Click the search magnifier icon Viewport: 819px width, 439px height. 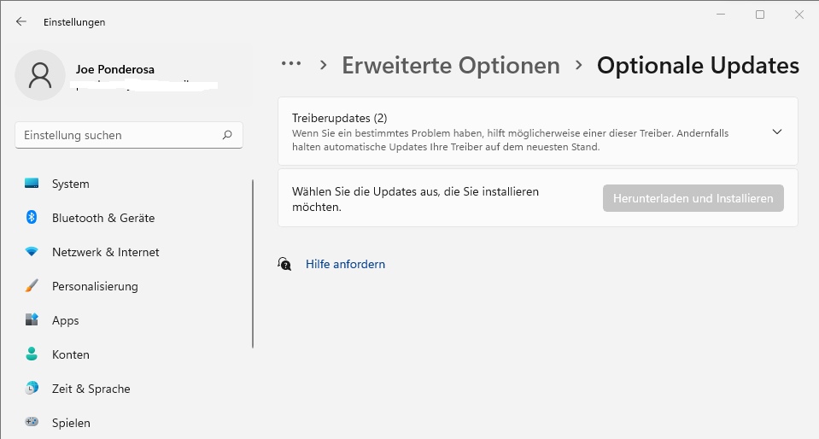click(227, 135)
